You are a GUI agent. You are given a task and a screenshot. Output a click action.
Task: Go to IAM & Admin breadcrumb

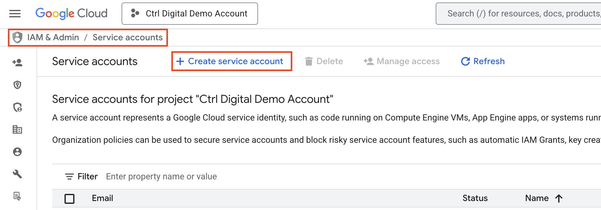coord(53,37)
